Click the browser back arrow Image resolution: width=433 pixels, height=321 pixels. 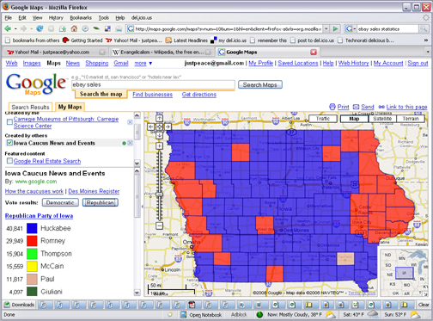point(8,28)
